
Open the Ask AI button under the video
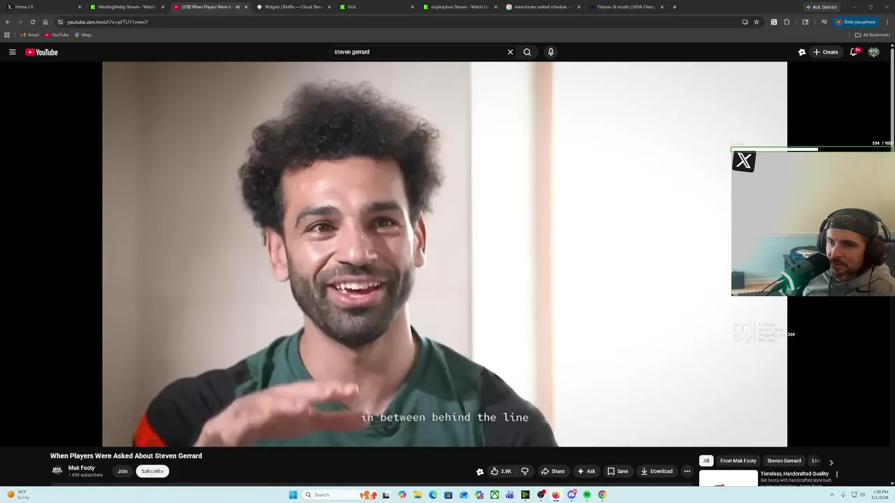tap(586, 471)
